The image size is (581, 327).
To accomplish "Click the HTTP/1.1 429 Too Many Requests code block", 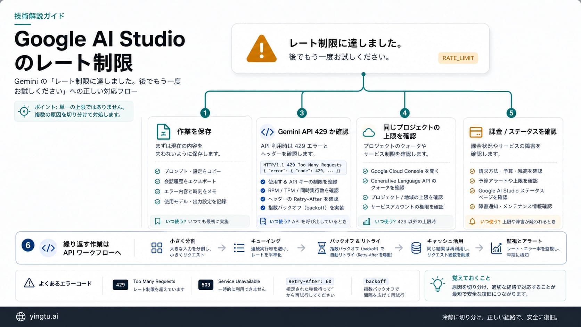I will (303, 168).
